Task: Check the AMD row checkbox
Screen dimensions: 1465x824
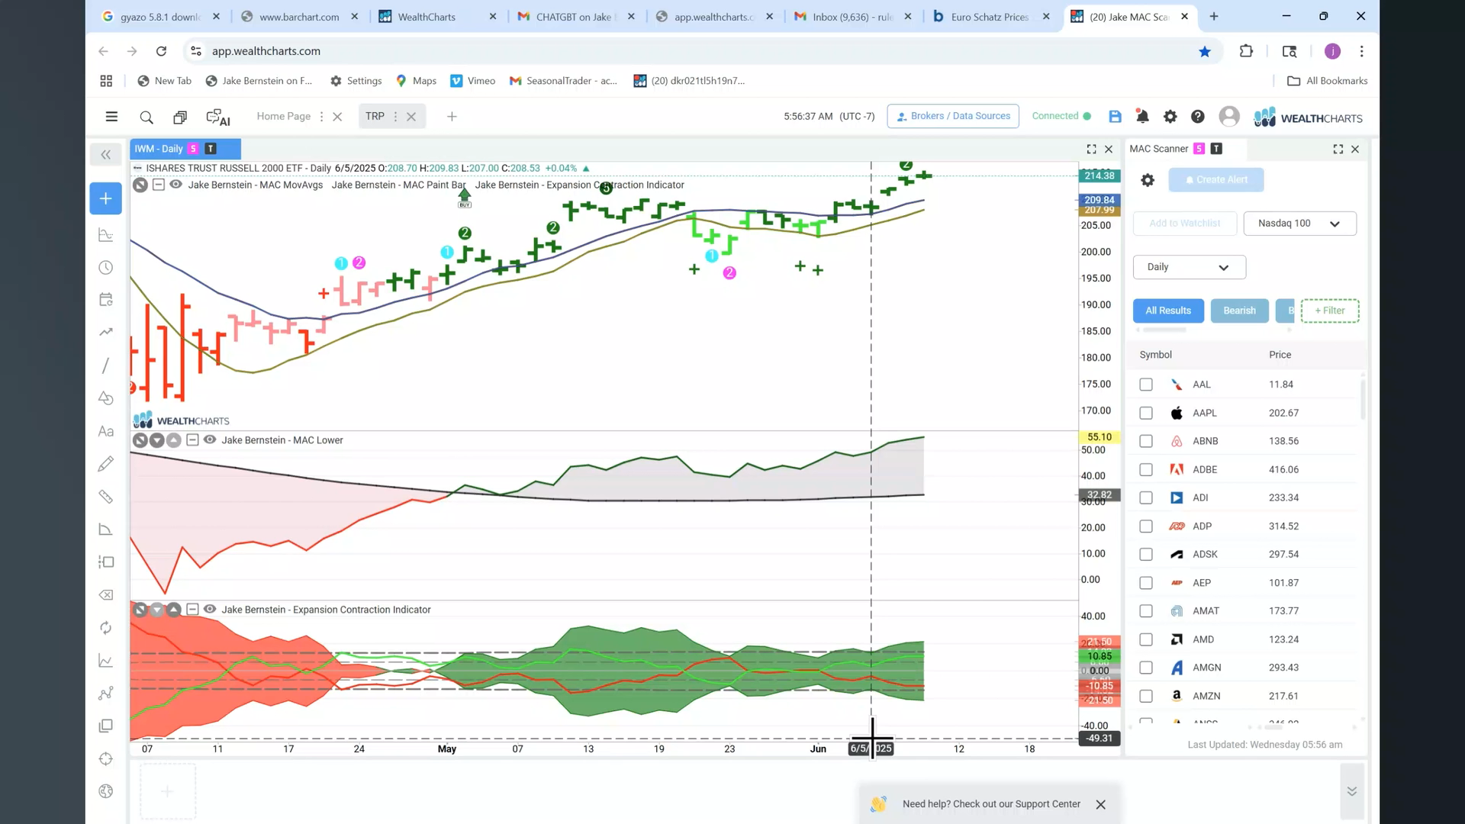Action: [1146, 639]
